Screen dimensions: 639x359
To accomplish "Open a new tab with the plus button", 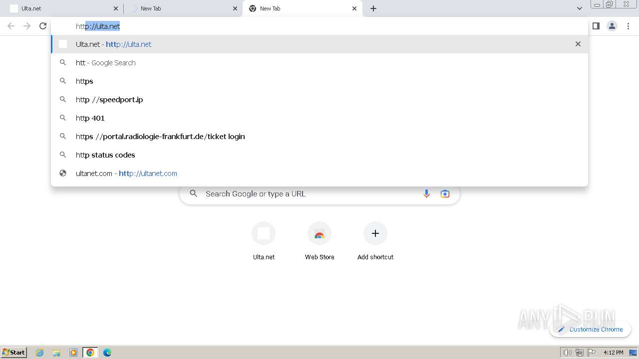I will pyautogui.click(x=373, y=8).
